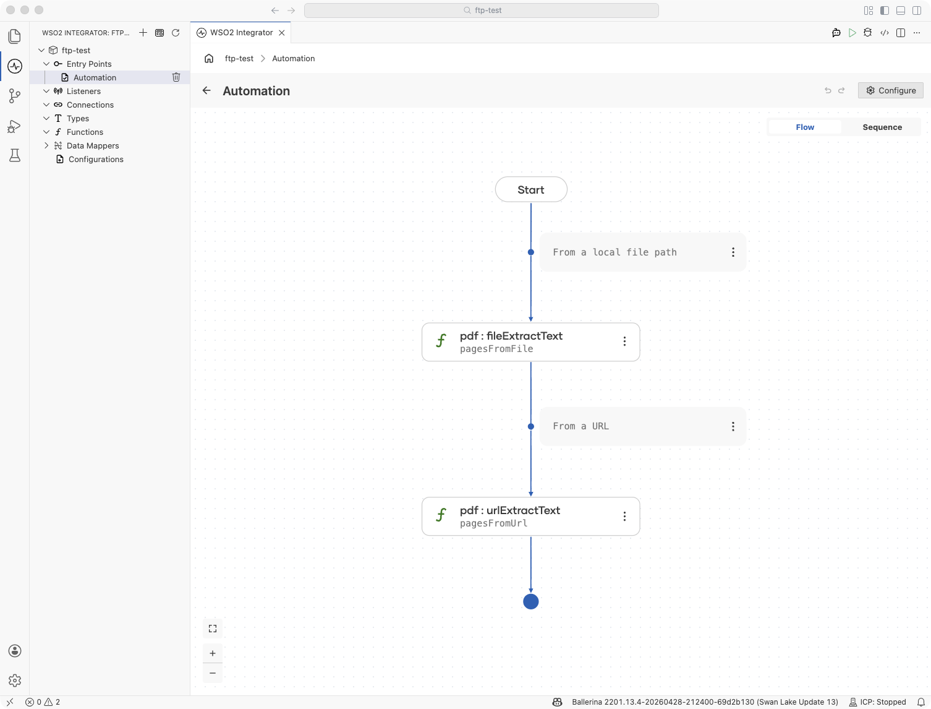Fit diagram to screen

213,629
